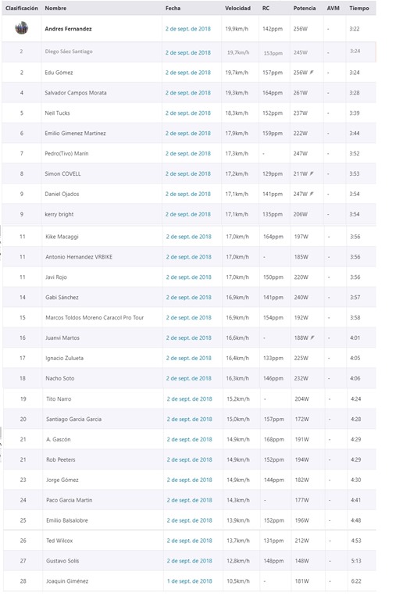Select the Tiempo column header
Image resolution: width=396 pixels, height=600 pixels.
pyautogui.click(x=359, y=8)
